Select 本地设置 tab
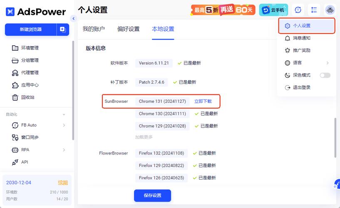The image size is (340, 208). (x=163, y=29)
